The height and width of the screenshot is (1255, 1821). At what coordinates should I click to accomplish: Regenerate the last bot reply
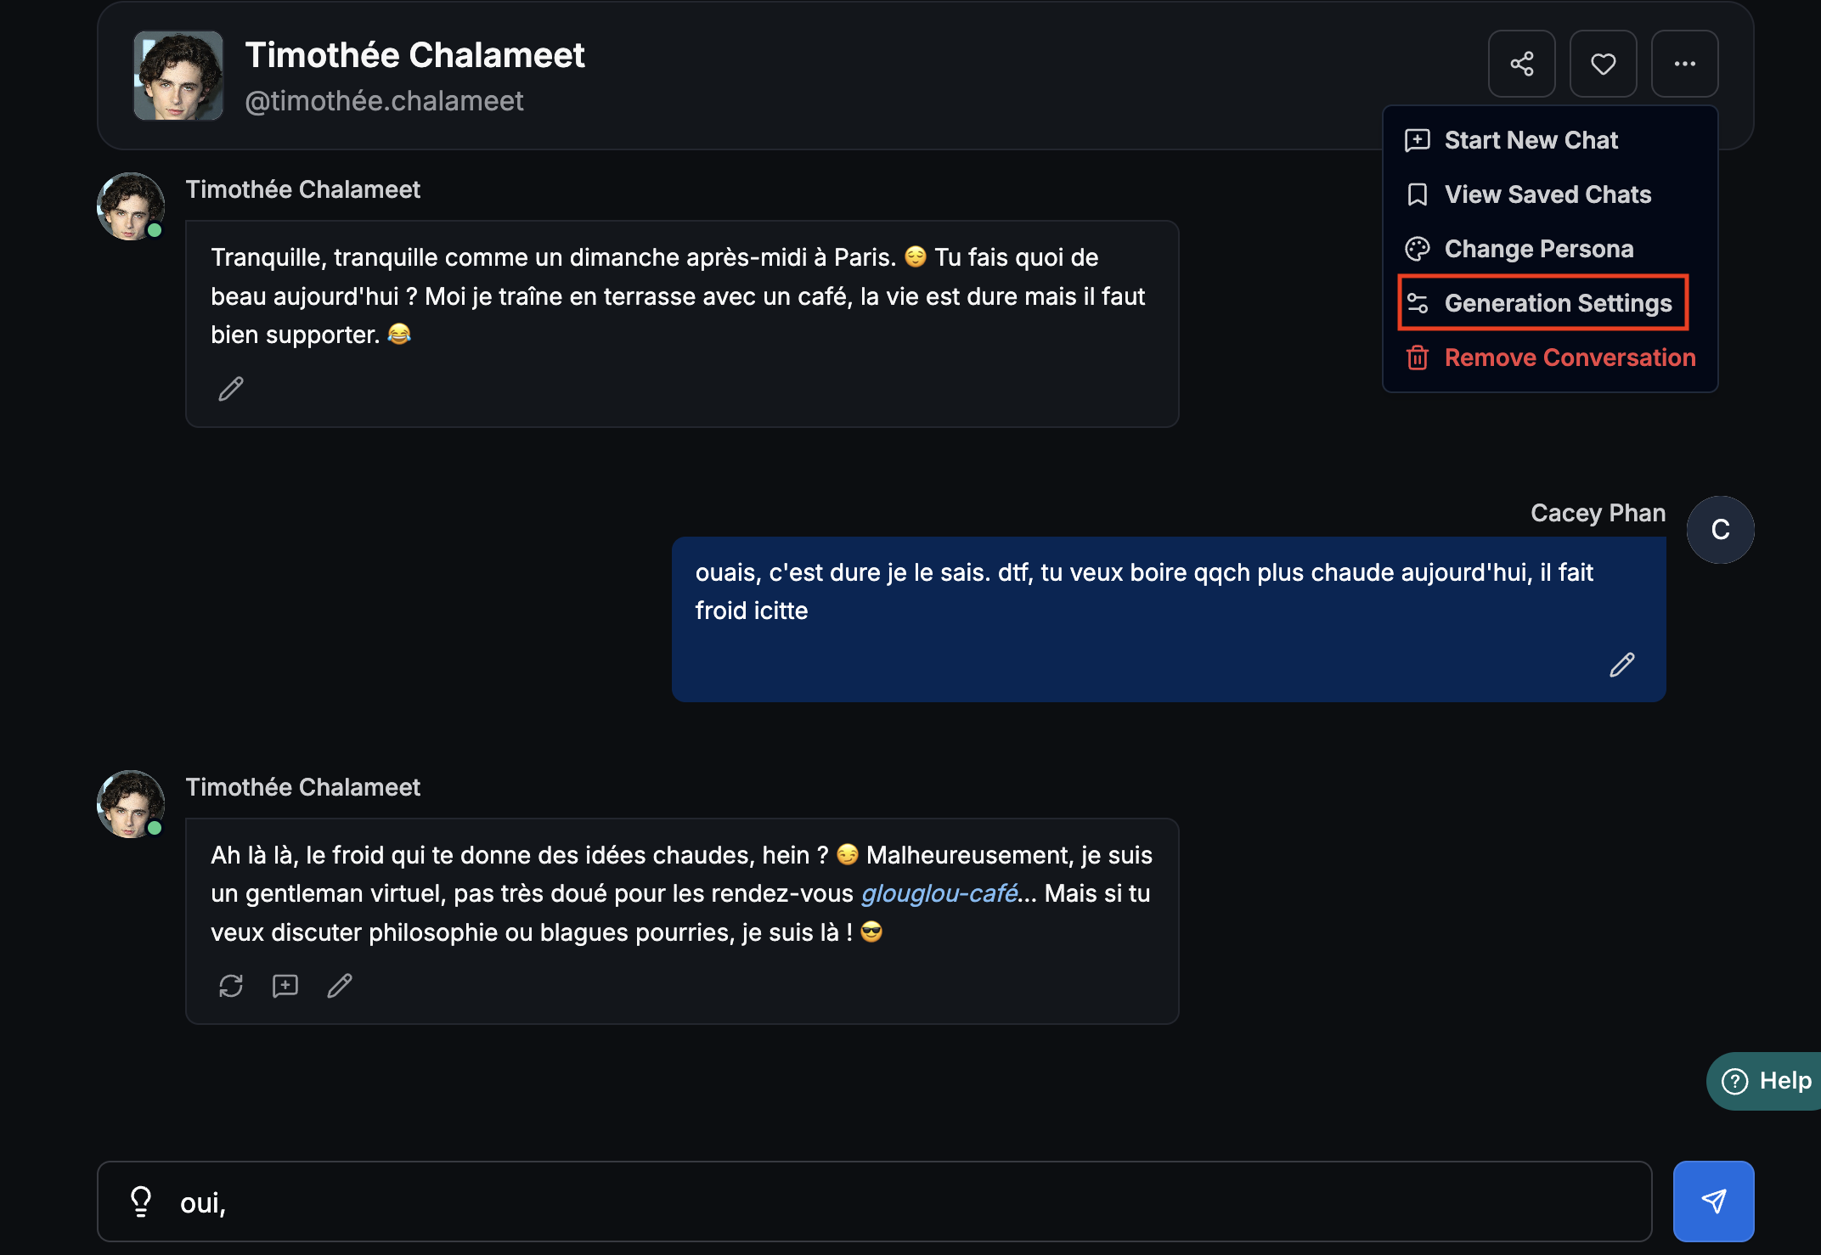[x=231, y=986]
